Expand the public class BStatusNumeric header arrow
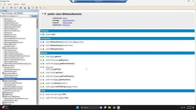 click(x=43, y=13)
